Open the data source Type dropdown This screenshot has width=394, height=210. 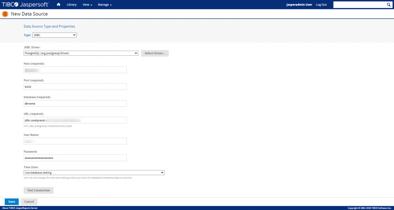click(55, 35)
